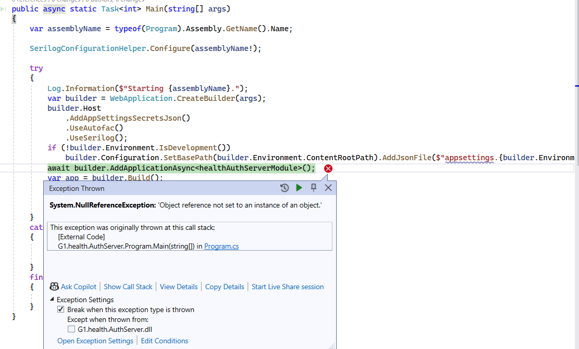
Task: Collapse the Exception Settings section
Action: 52,300
